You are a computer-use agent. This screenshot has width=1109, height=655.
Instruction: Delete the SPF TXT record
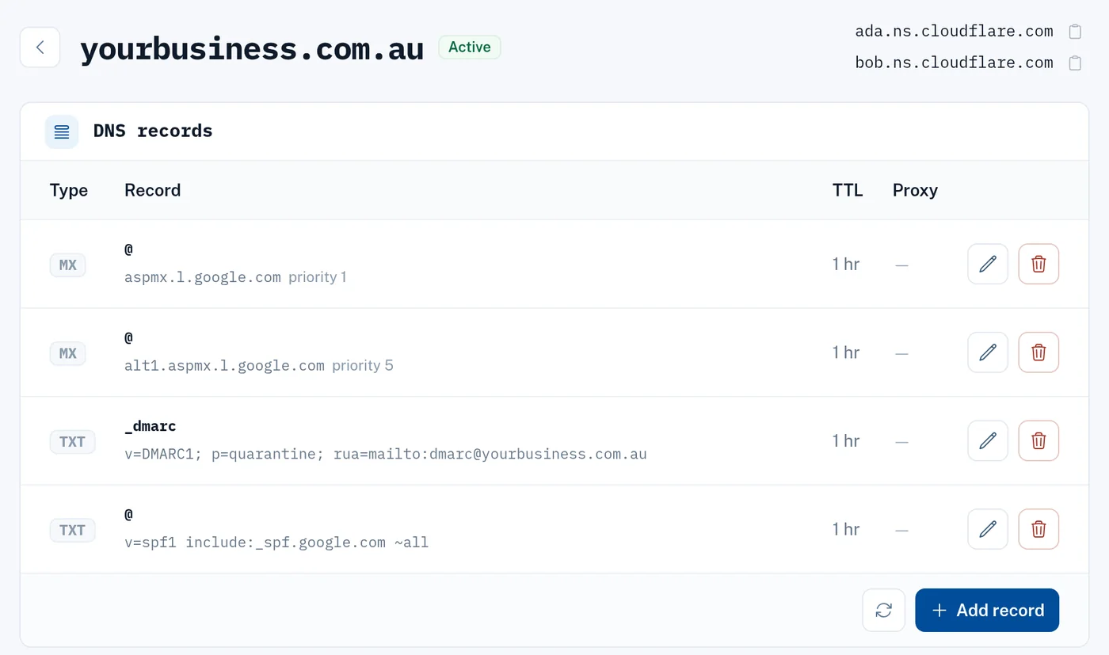coord(1038,529)
